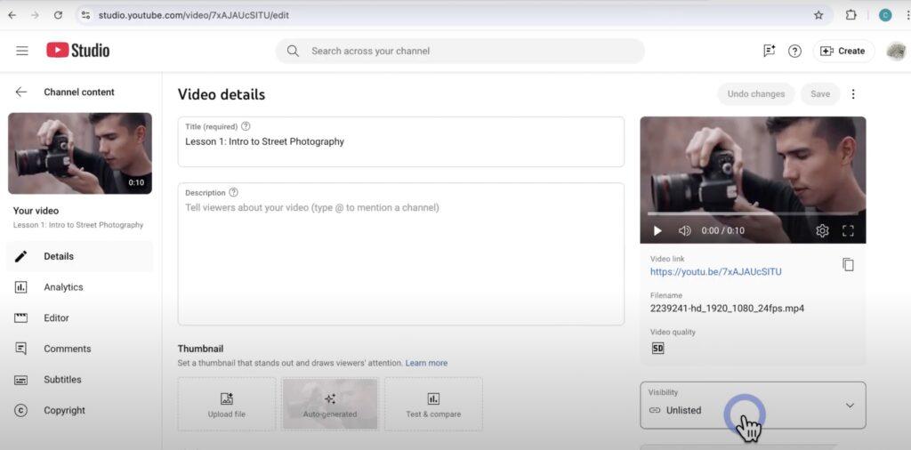911x450 pixels.
Task: Open the account avatar menu
Action: (x=895, y=51)
